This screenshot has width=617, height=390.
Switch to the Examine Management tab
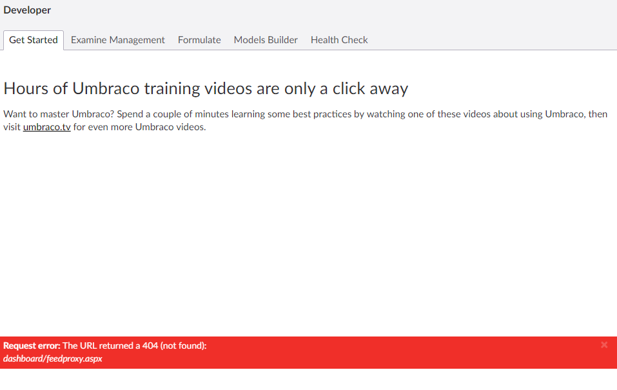117,40
